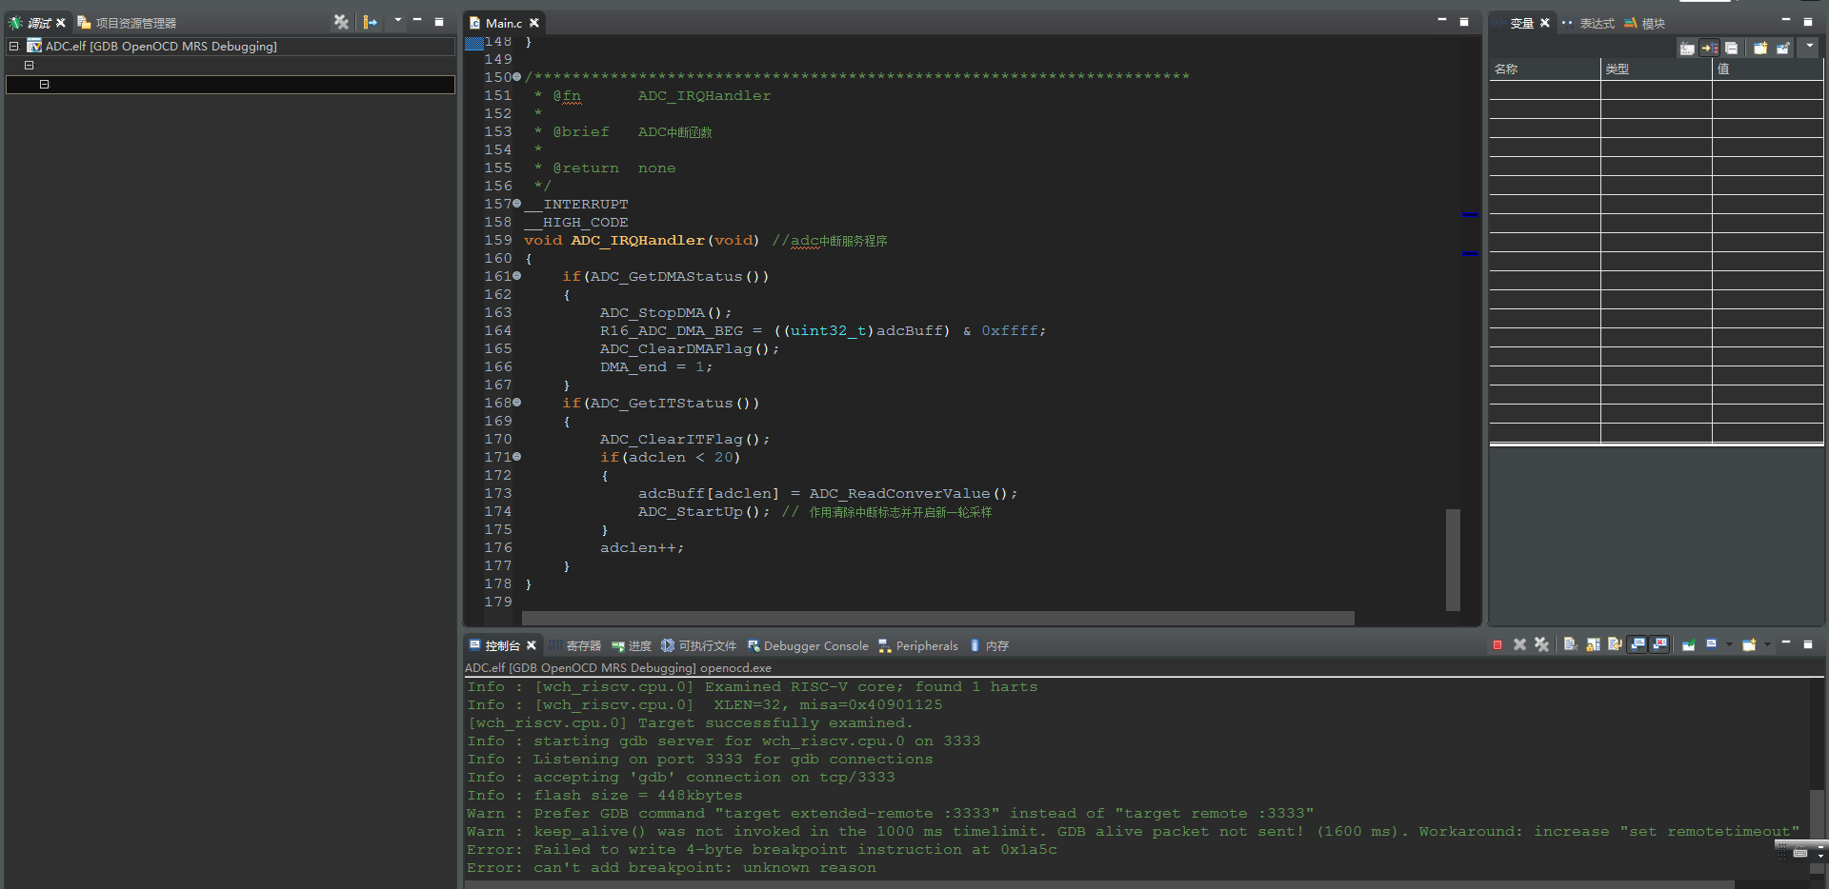Image resolution: width=1829 pixels, height=889 pixels.
Task: Open the Variables view menu dropdown
Action: point(1809,47)
